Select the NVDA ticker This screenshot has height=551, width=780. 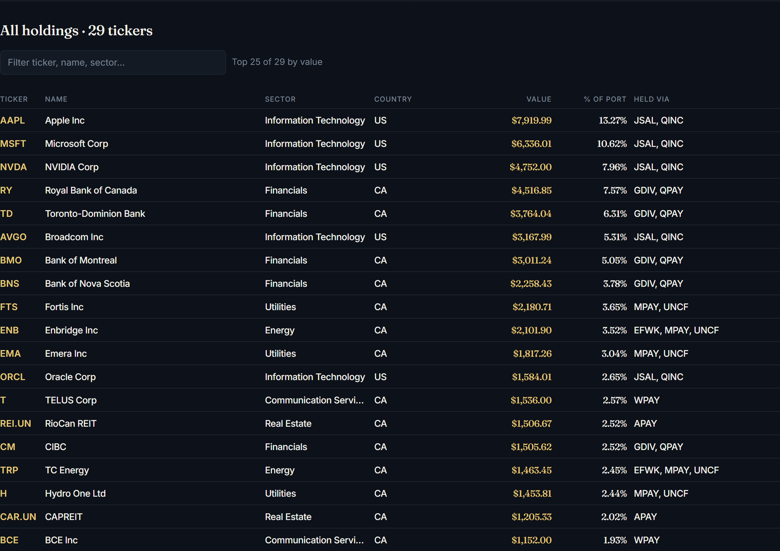[x=13, y=167]
